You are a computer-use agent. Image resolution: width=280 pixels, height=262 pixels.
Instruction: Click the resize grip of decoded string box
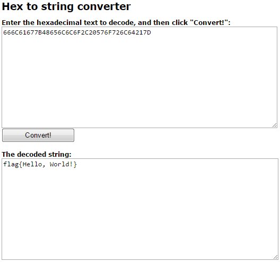tap(276, 257)
